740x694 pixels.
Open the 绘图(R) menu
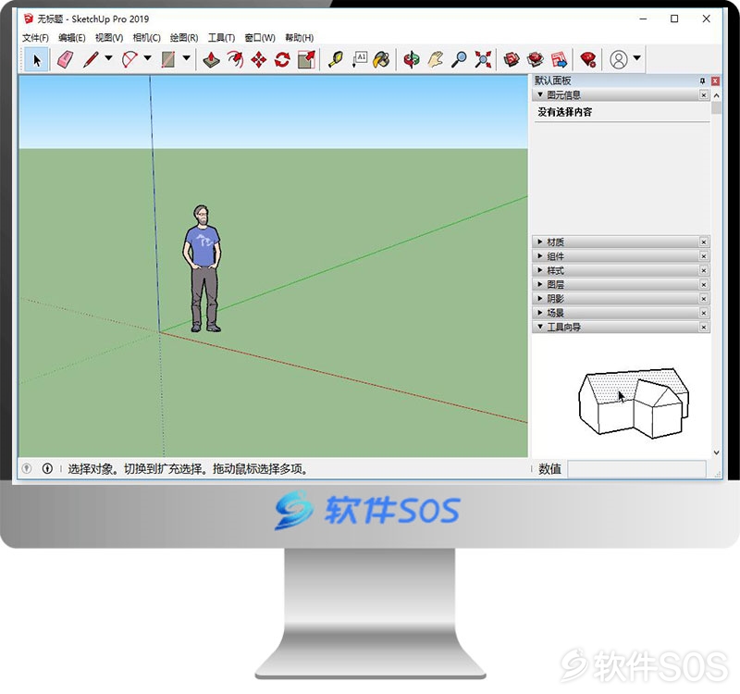[184, 38]
